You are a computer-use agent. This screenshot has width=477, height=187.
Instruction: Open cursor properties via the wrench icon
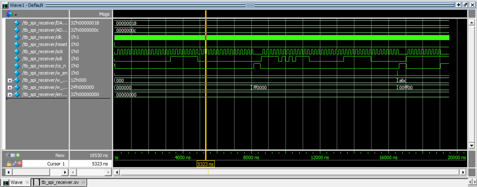click(14, 163)
